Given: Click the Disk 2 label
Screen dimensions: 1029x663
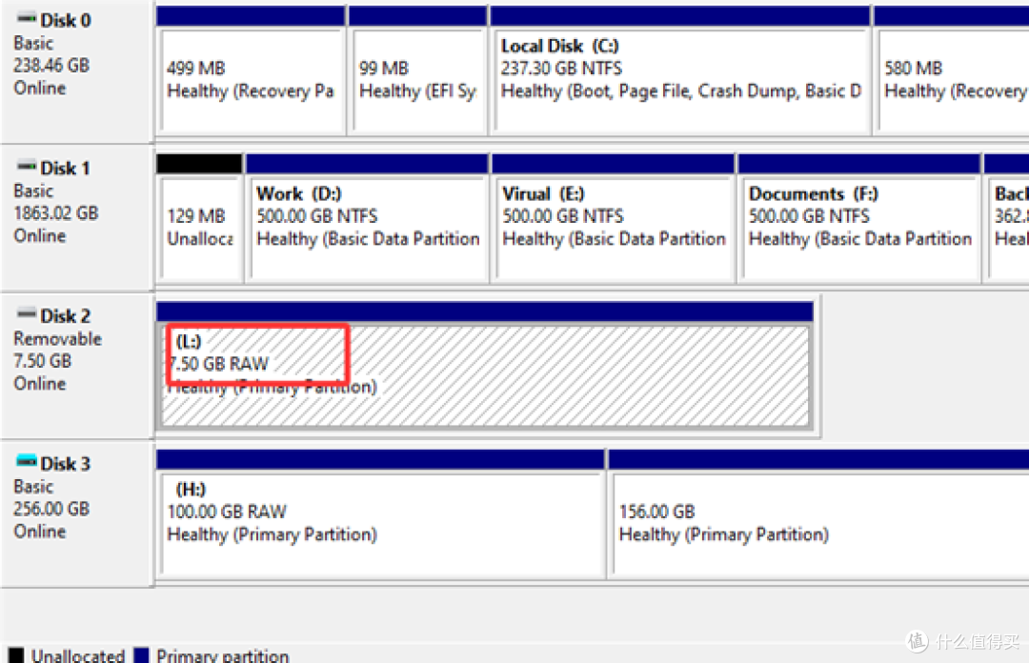Looking at the screenshot, I should (x=65, y=315).
